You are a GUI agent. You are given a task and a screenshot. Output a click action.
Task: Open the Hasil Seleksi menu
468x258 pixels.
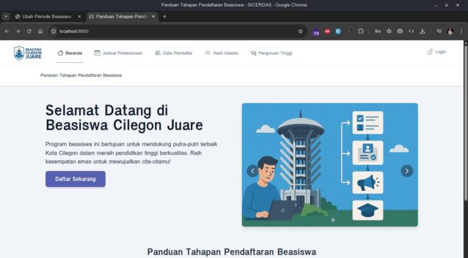coord(221,53)
